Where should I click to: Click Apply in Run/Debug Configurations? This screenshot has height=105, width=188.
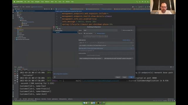[x=125, y=77]
